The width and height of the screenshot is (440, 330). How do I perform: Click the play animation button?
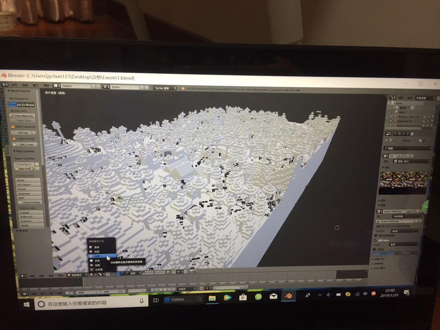(x=165, y=289)
